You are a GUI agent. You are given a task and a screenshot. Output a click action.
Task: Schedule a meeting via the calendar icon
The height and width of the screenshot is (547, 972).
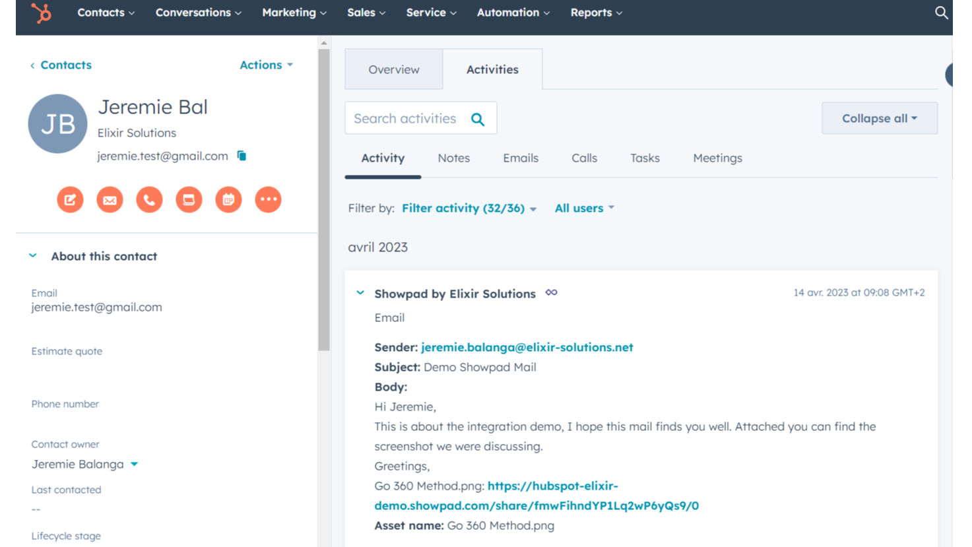(x=228, y=199)
